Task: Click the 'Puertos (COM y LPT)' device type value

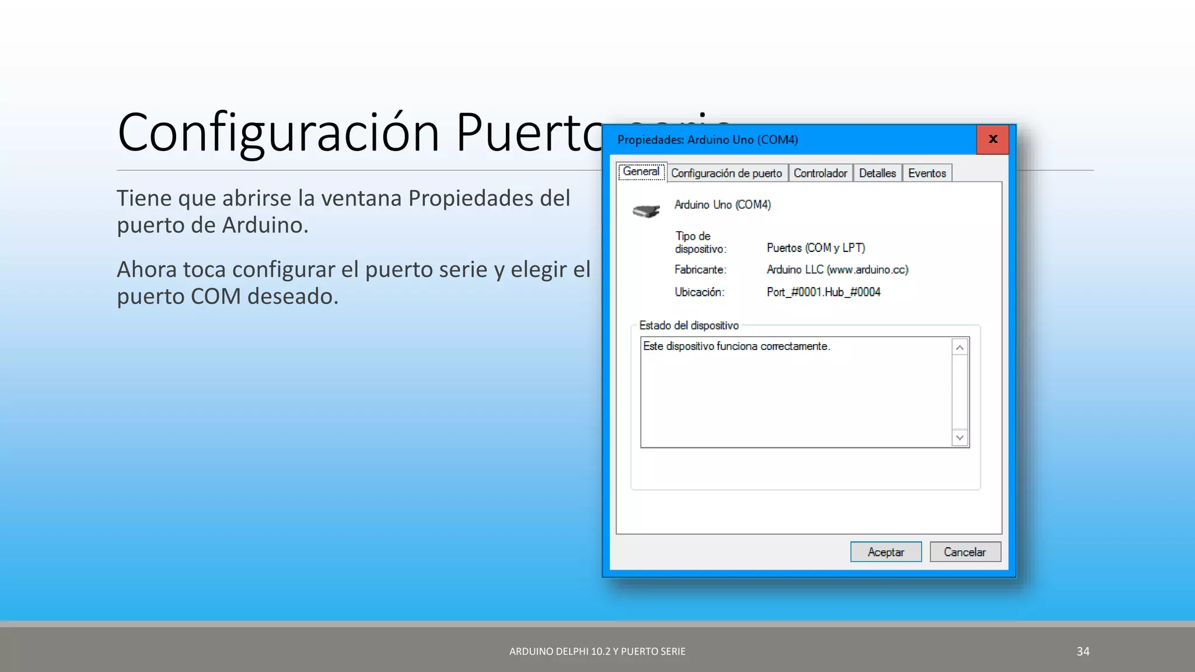Action: click(x=816, y=248)
